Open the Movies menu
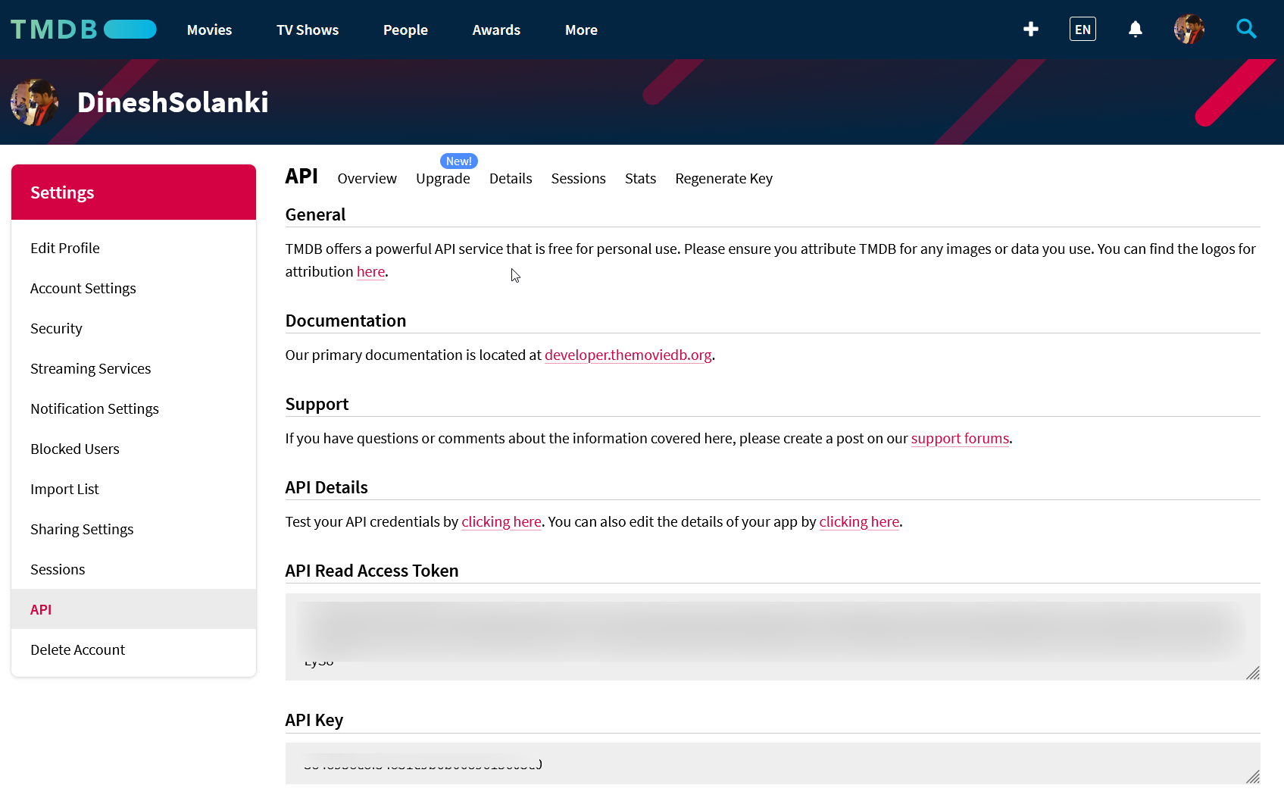 (209, 30)
